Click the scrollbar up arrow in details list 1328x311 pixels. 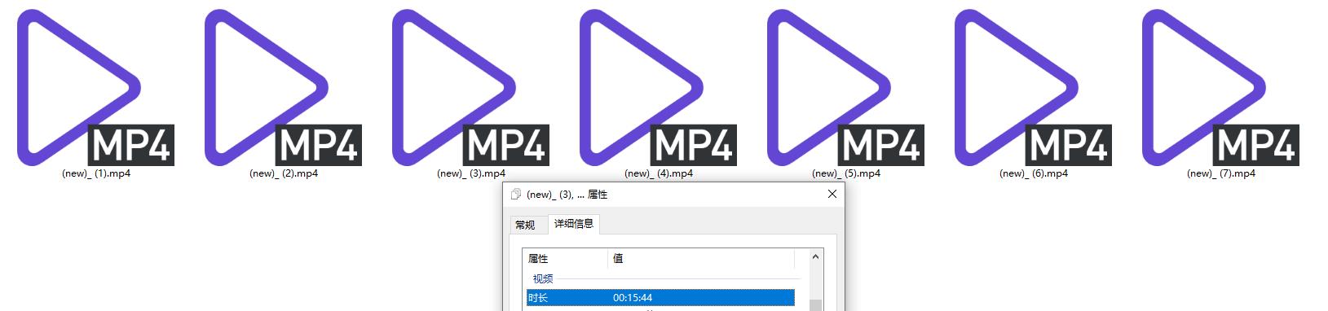[816, 256]
